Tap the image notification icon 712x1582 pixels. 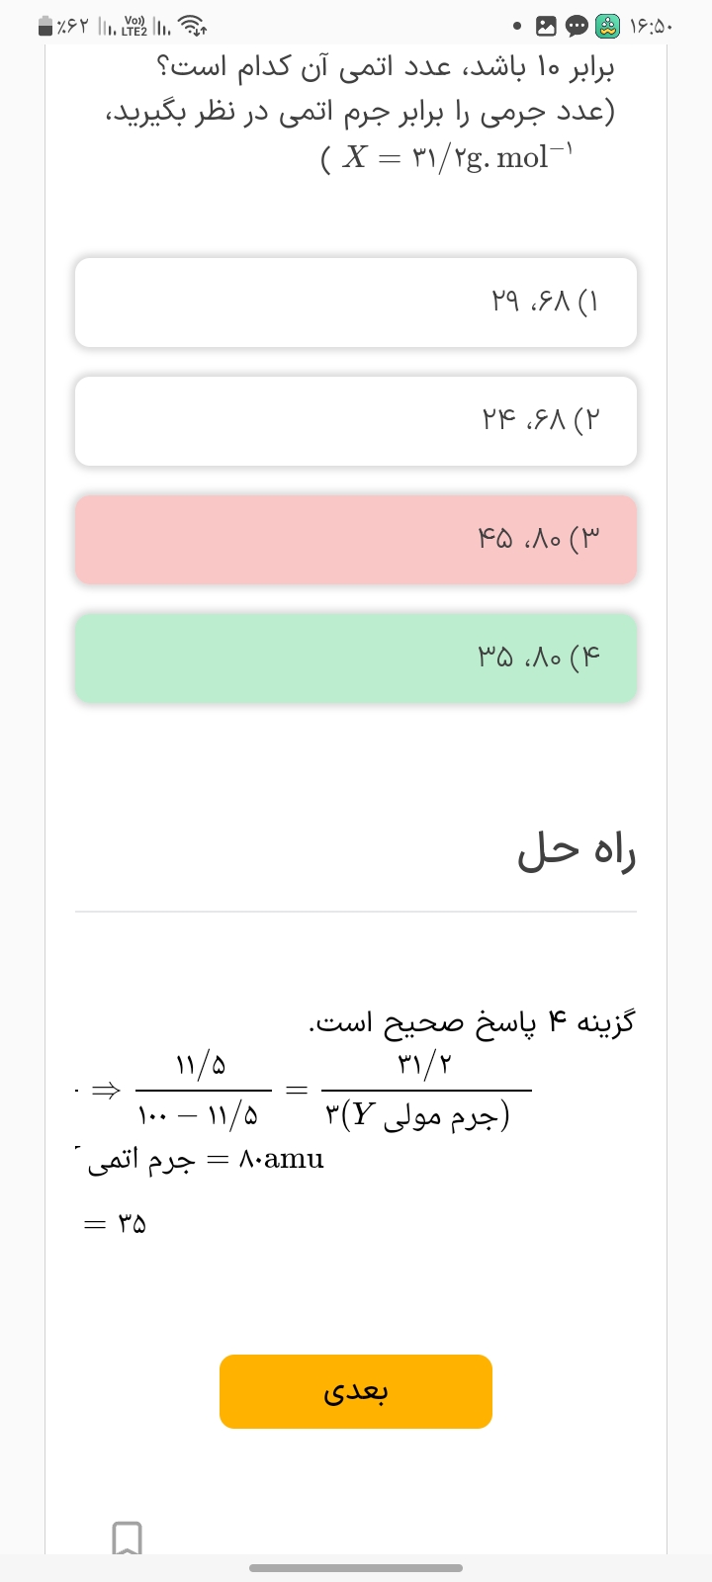point(546,27)
